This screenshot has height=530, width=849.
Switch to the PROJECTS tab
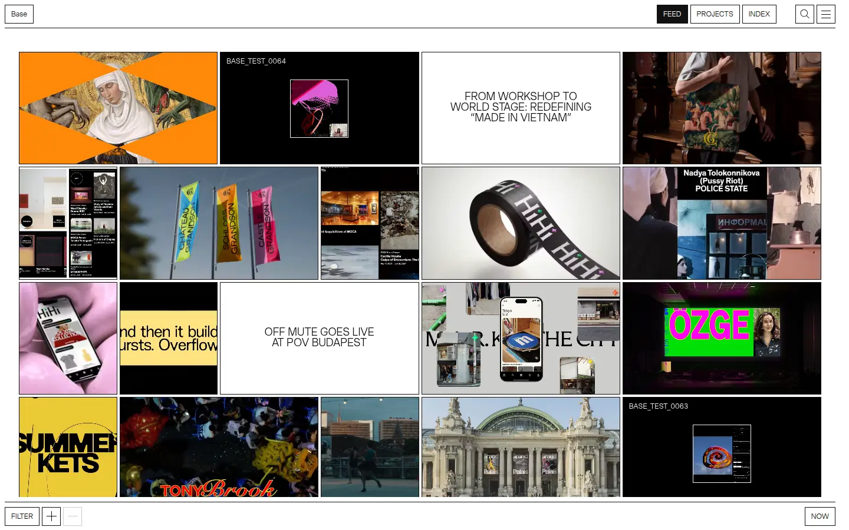tap(715, 14)
